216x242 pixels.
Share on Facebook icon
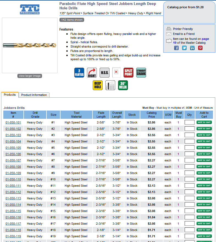176,48
